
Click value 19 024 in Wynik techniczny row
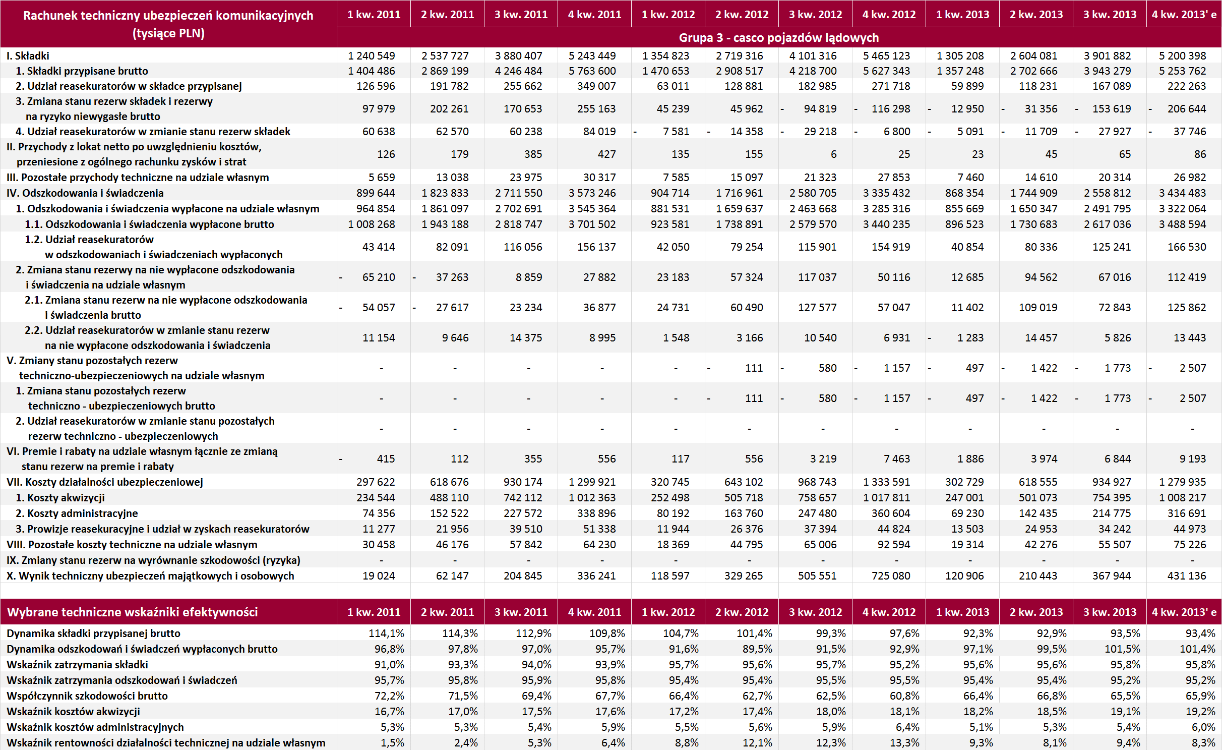[379, 576]
